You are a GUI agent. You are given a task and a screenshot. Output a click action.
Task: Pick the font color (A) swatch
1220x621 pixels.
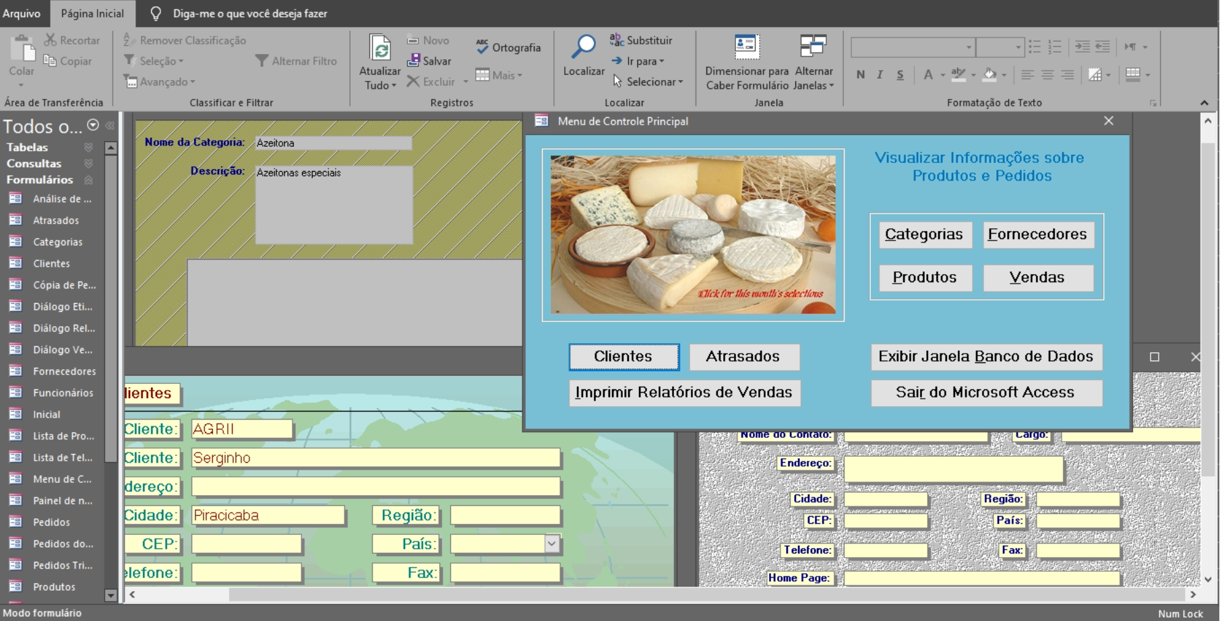[x=928, y=75]
